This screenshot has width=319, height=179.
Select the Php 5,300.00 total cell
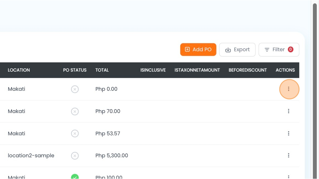click(x=112, y=156)
